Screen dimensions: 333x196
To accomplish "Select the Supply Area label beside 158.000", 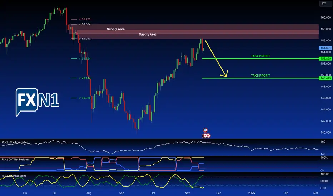I will pos(116,29).
